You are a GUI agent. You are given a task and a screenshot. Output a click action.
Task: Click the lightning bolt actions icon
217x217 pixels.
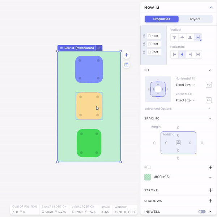[x=126, y=55]
